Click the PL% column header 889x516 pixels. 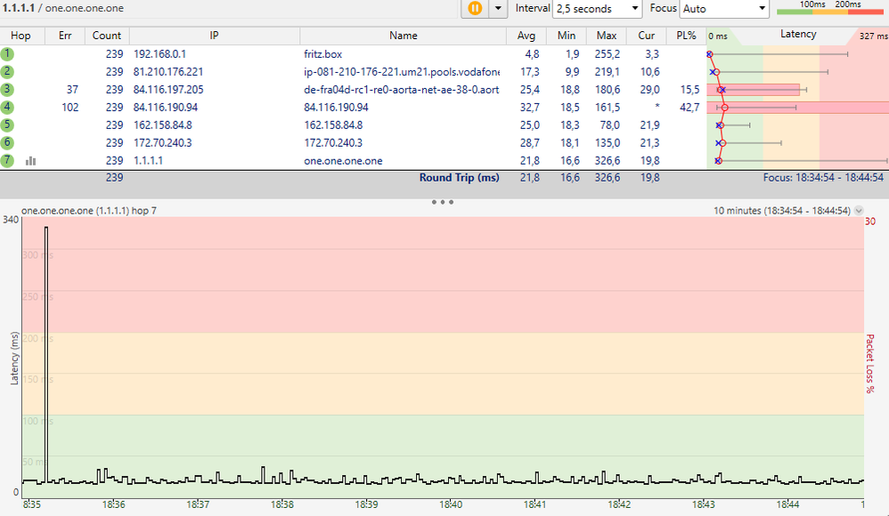[686, 35]
